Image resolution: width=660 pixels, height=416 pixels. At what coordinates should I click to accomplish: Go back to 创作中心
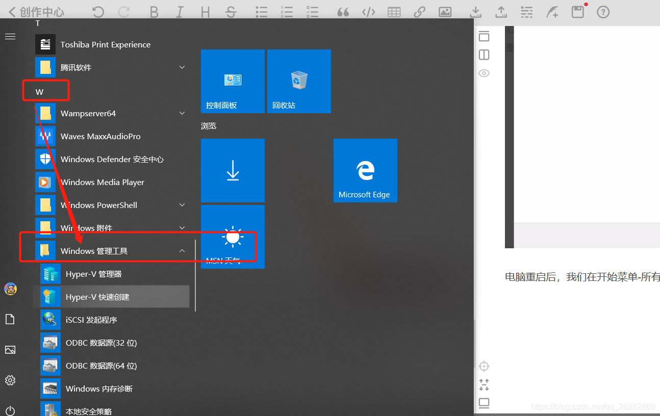36,12
